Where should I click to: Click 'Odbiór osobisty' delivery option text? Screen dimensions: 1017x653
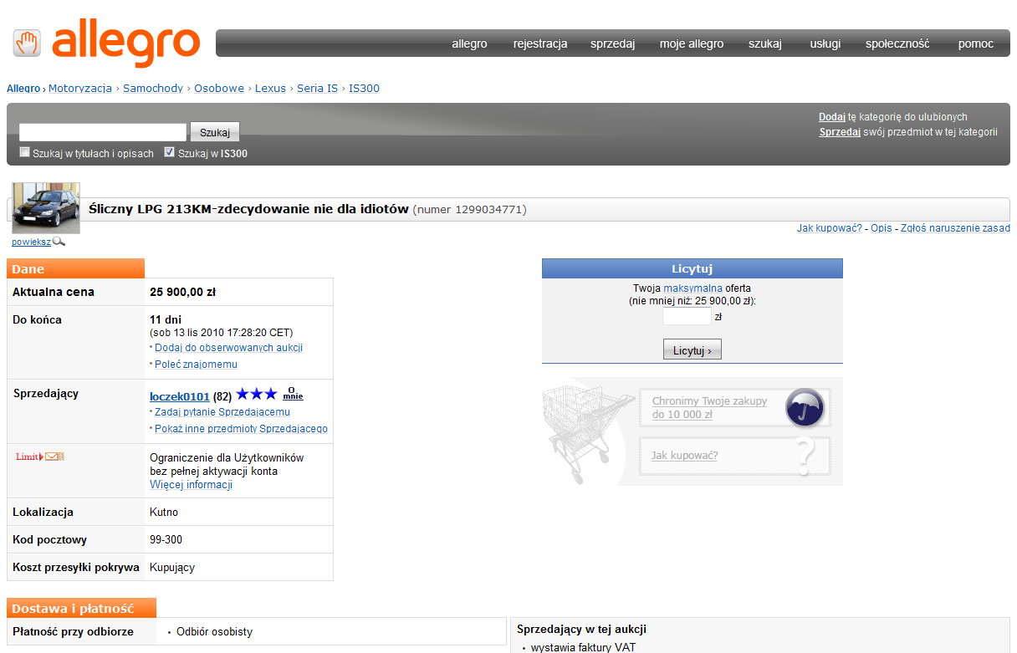tap(214, 632)
